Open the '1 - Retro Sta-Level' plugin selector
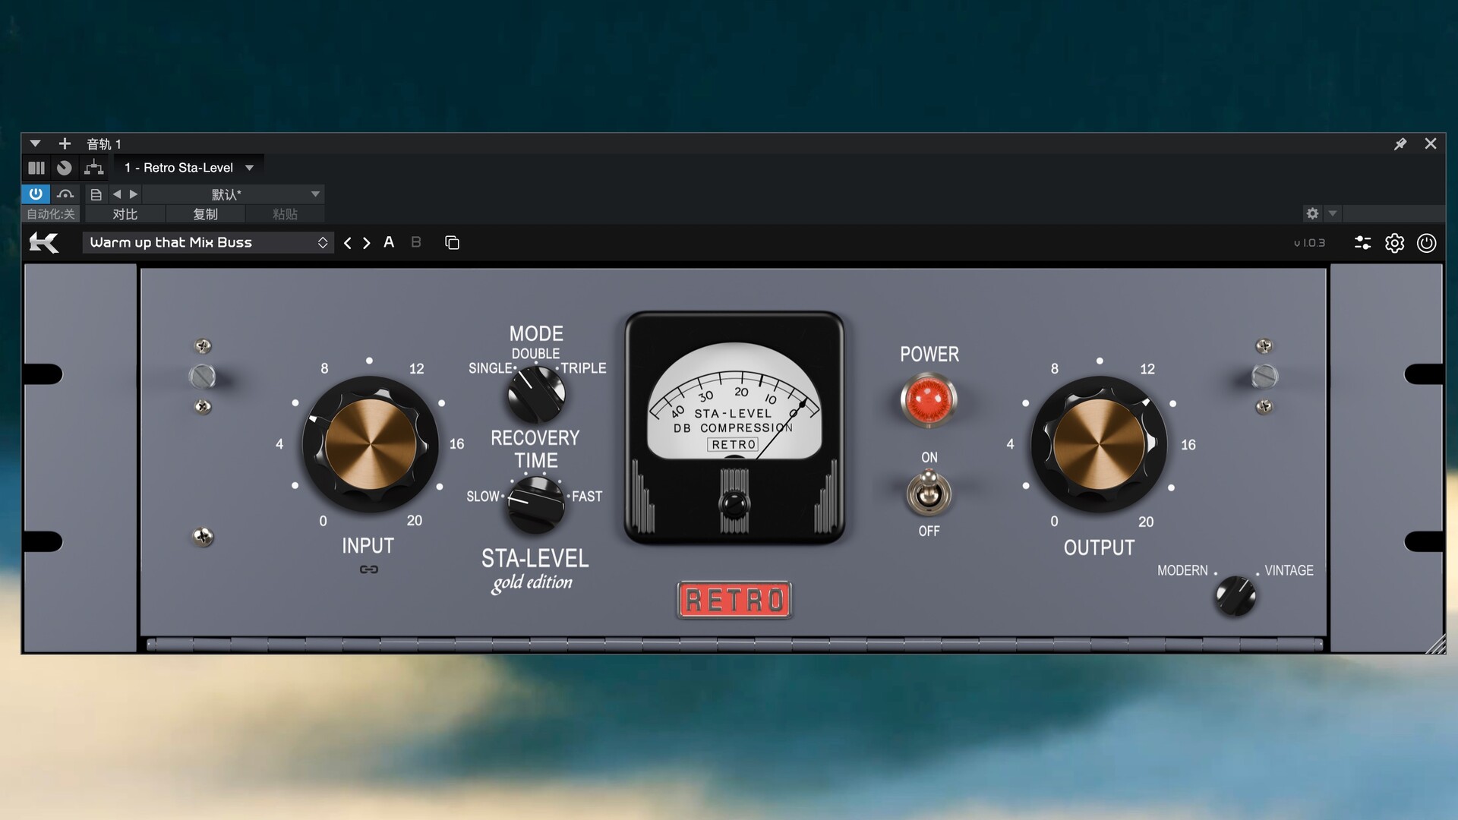The height and width of the screenshot is (820, 1458). 189,168
